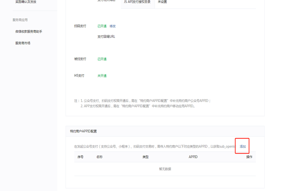
Task: Click the 服务商应用 sidebar section heading
Action: click(x=20, y=20)
